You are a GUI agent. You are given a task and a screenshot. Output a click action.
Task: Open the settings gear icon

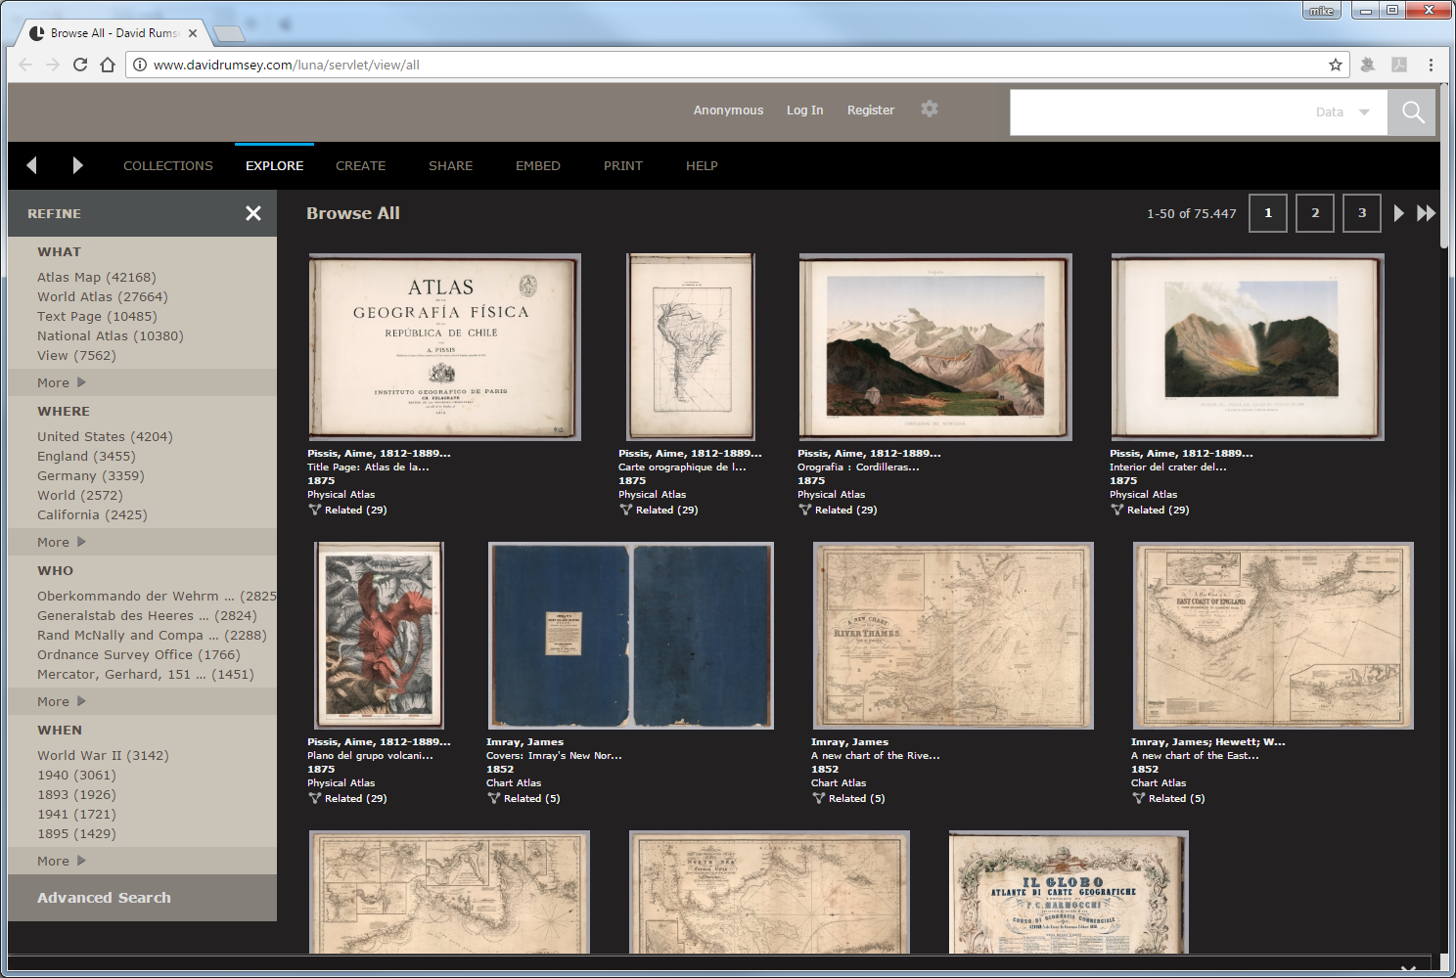pos(930,110)
